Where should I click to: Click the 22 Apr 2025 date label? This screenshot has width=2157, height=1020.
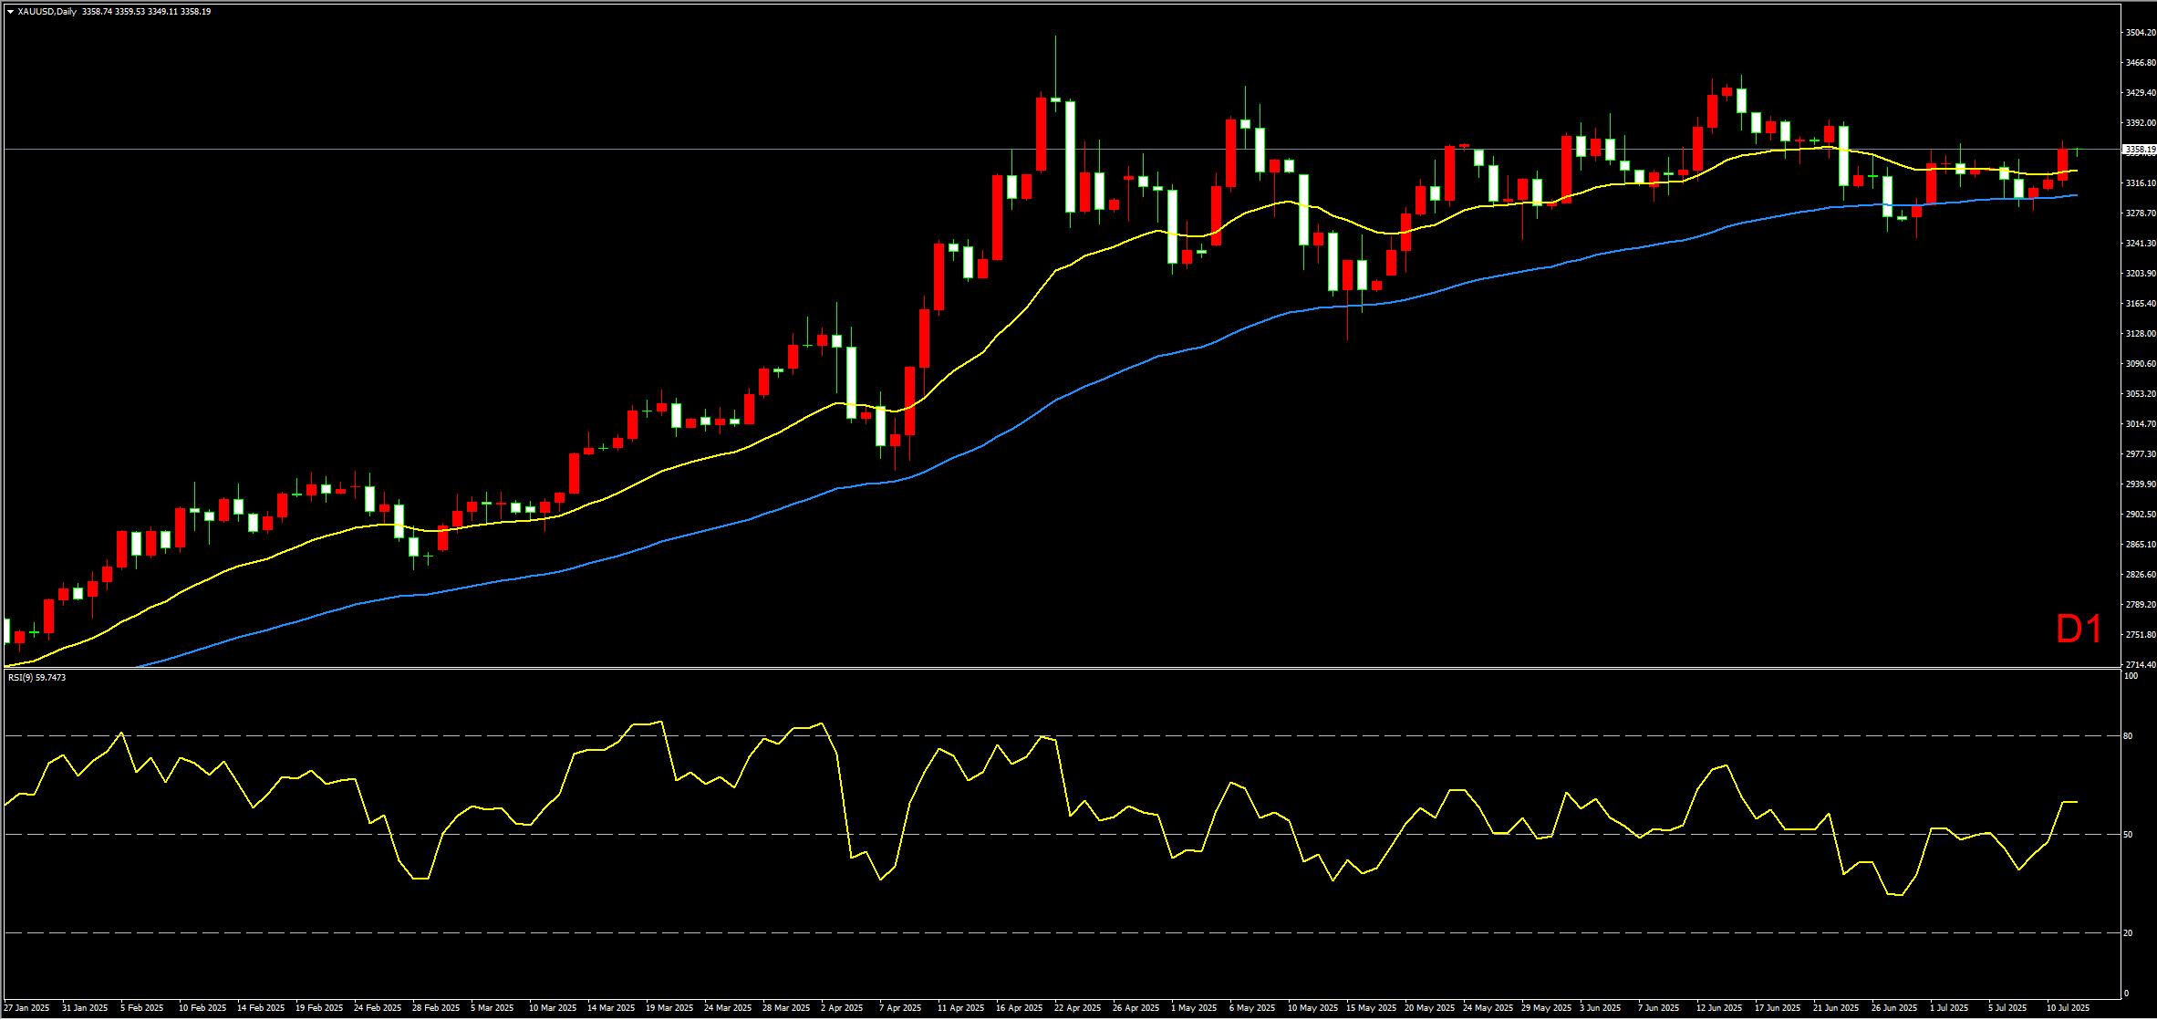tap(1077, 1008)
